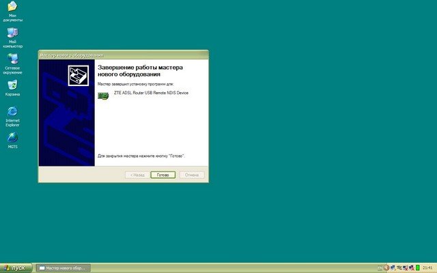Image resolution: width=437 pixels, height=273 pixels.
Task: Click the hardware wizard header icon
Action: pos(78,75)
